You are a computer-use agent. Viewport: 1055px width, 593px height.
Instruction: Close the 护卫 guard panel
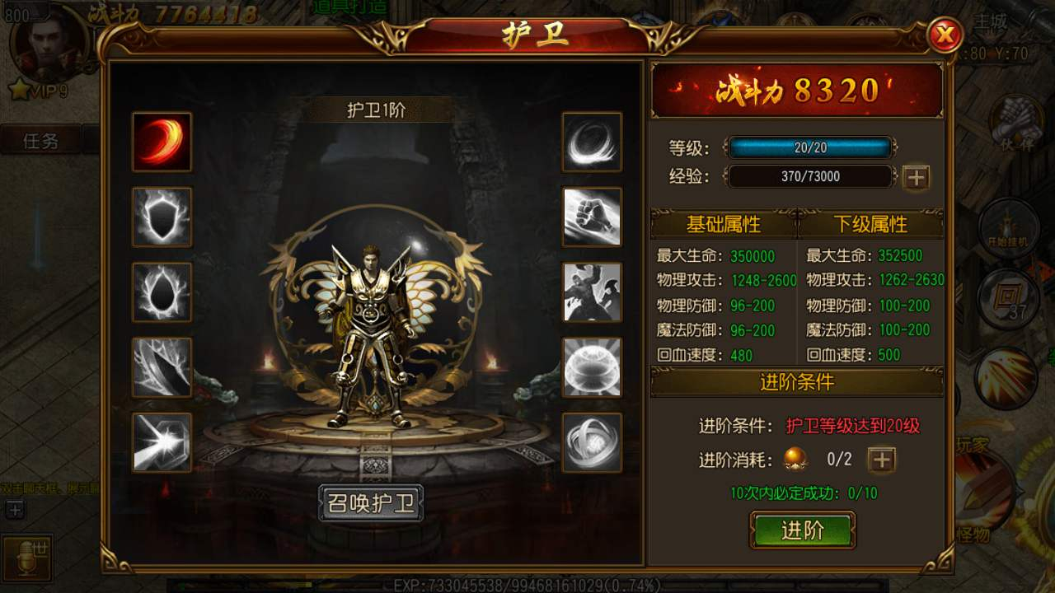(945, 35)
